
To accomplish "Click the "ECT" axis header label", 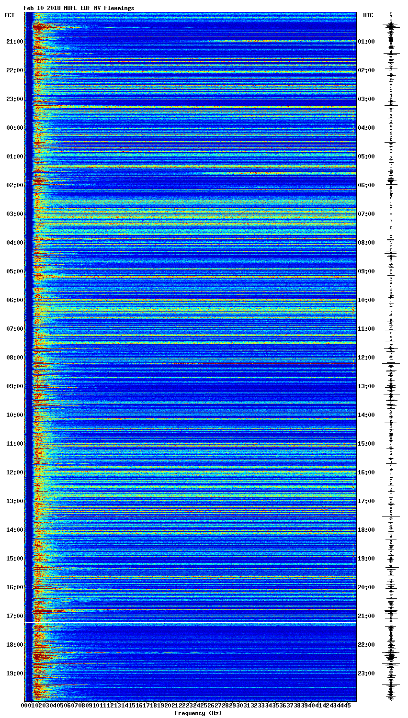I will [x=10, y=15].
